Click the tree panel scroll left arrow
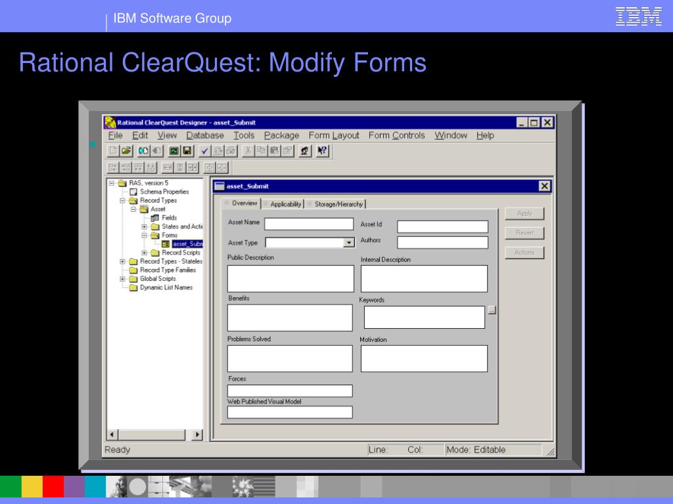This screenshot has height=504, width=673. [x=112, y=434]
